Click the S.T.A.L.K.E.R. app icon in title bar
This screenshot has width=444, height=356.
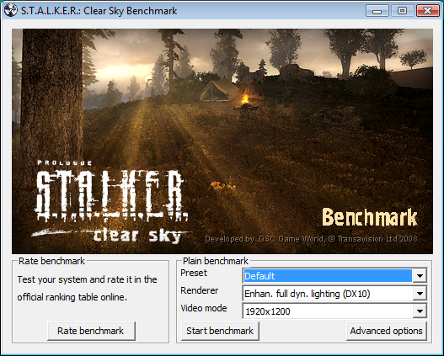pos(11,10)
